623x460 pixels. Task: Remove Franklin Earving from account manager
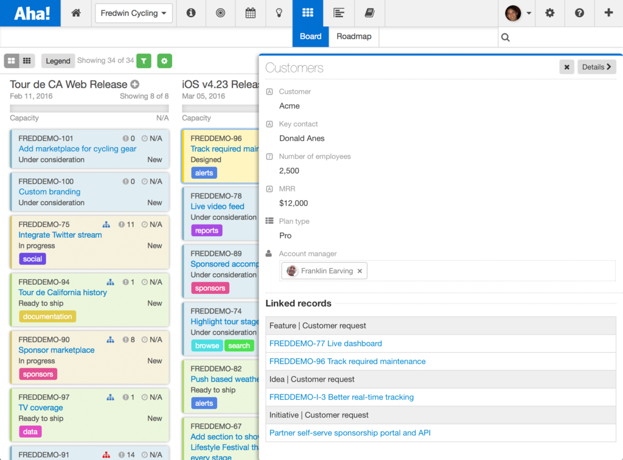(x=360, y=271)
